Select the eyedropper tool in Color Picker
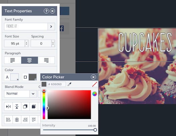The height and width of the screenshot is (136, 176). [x=69, y=84]
